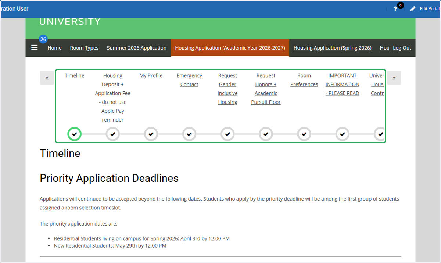441x263 pixels.
Task: Click the checkmark circle under Emergency Contact
Action: (x=189, y=134)
